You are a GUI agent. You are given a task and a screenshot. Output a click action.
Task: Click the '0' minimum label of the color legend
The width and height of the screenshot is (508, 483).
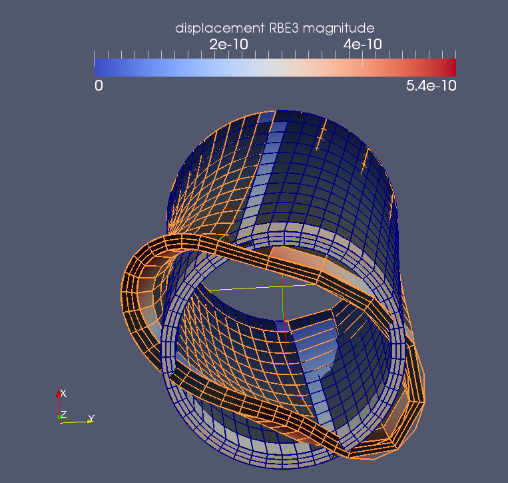[x=99, y=86]
